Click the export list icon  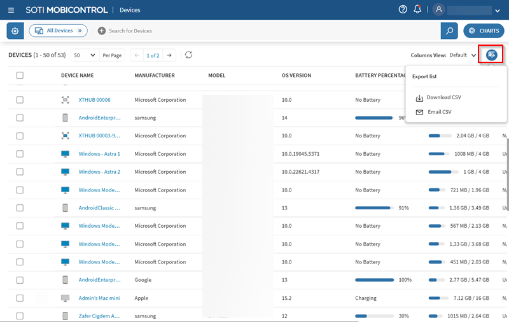[491, 55]
